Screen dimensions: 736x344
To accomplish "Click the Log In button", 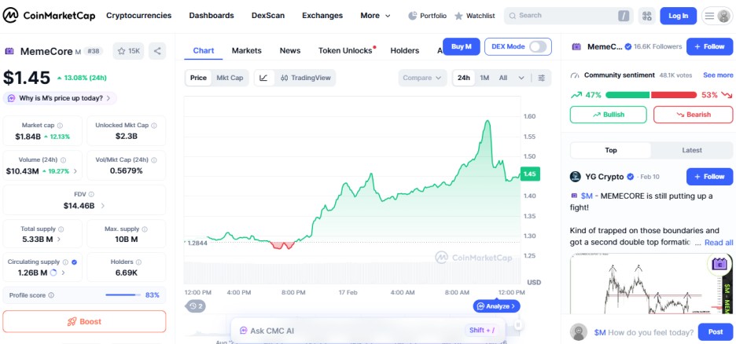I will point(679,16).
